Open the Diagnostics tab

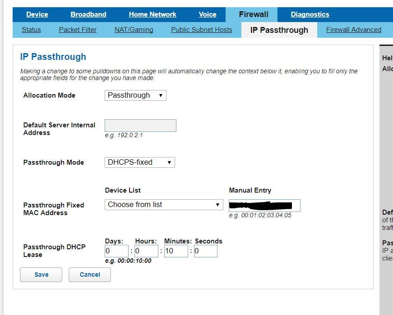click(x=310, y=14)
